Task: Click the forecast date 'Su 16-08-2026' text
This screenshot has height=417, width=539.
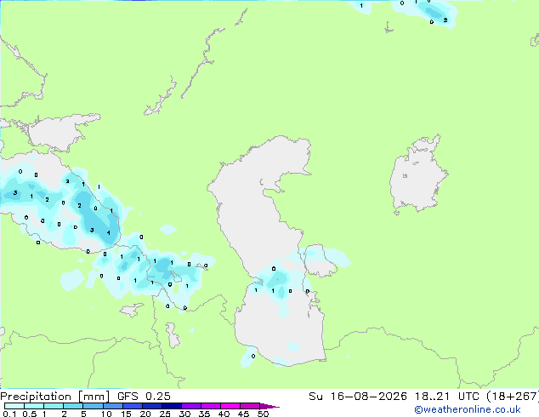Action: (x=358, y=397)
